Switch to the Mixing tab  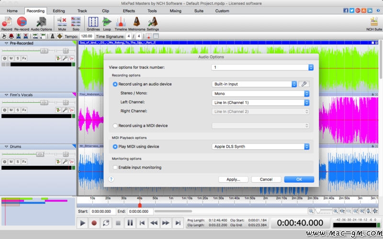[175, 11]
